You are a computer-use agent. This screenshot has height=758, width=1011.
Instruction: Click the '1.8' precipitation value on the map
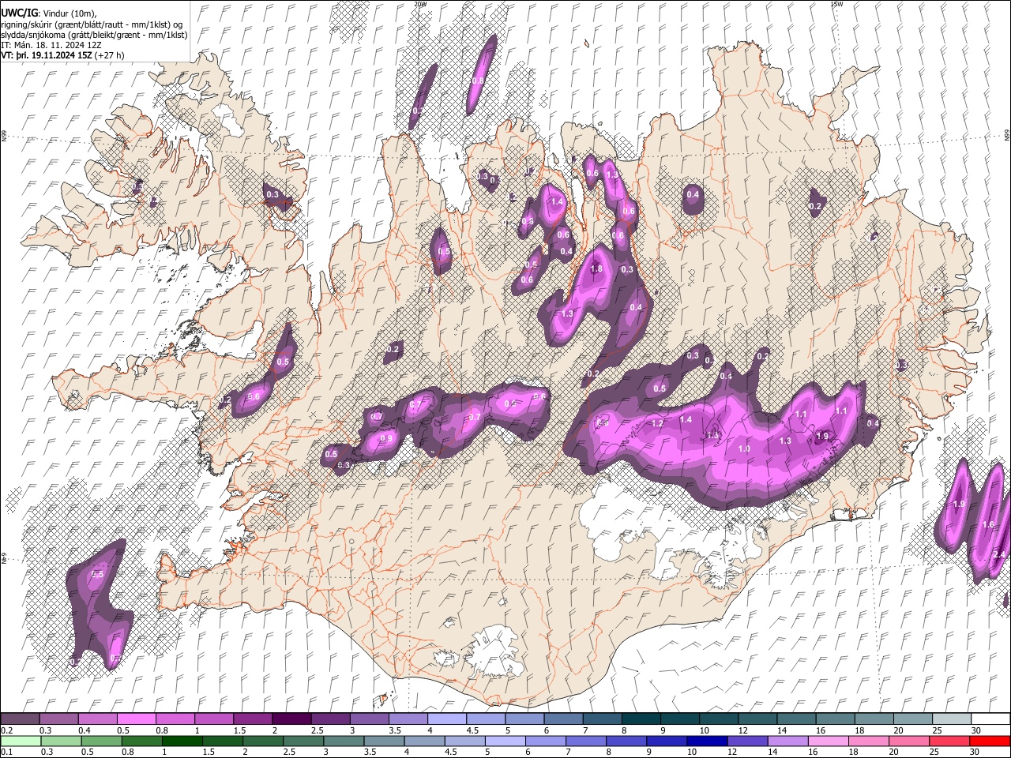pos(596,269)
